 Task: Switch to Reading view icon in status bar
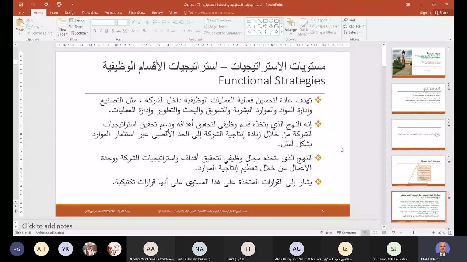click(x=384, y=233)
